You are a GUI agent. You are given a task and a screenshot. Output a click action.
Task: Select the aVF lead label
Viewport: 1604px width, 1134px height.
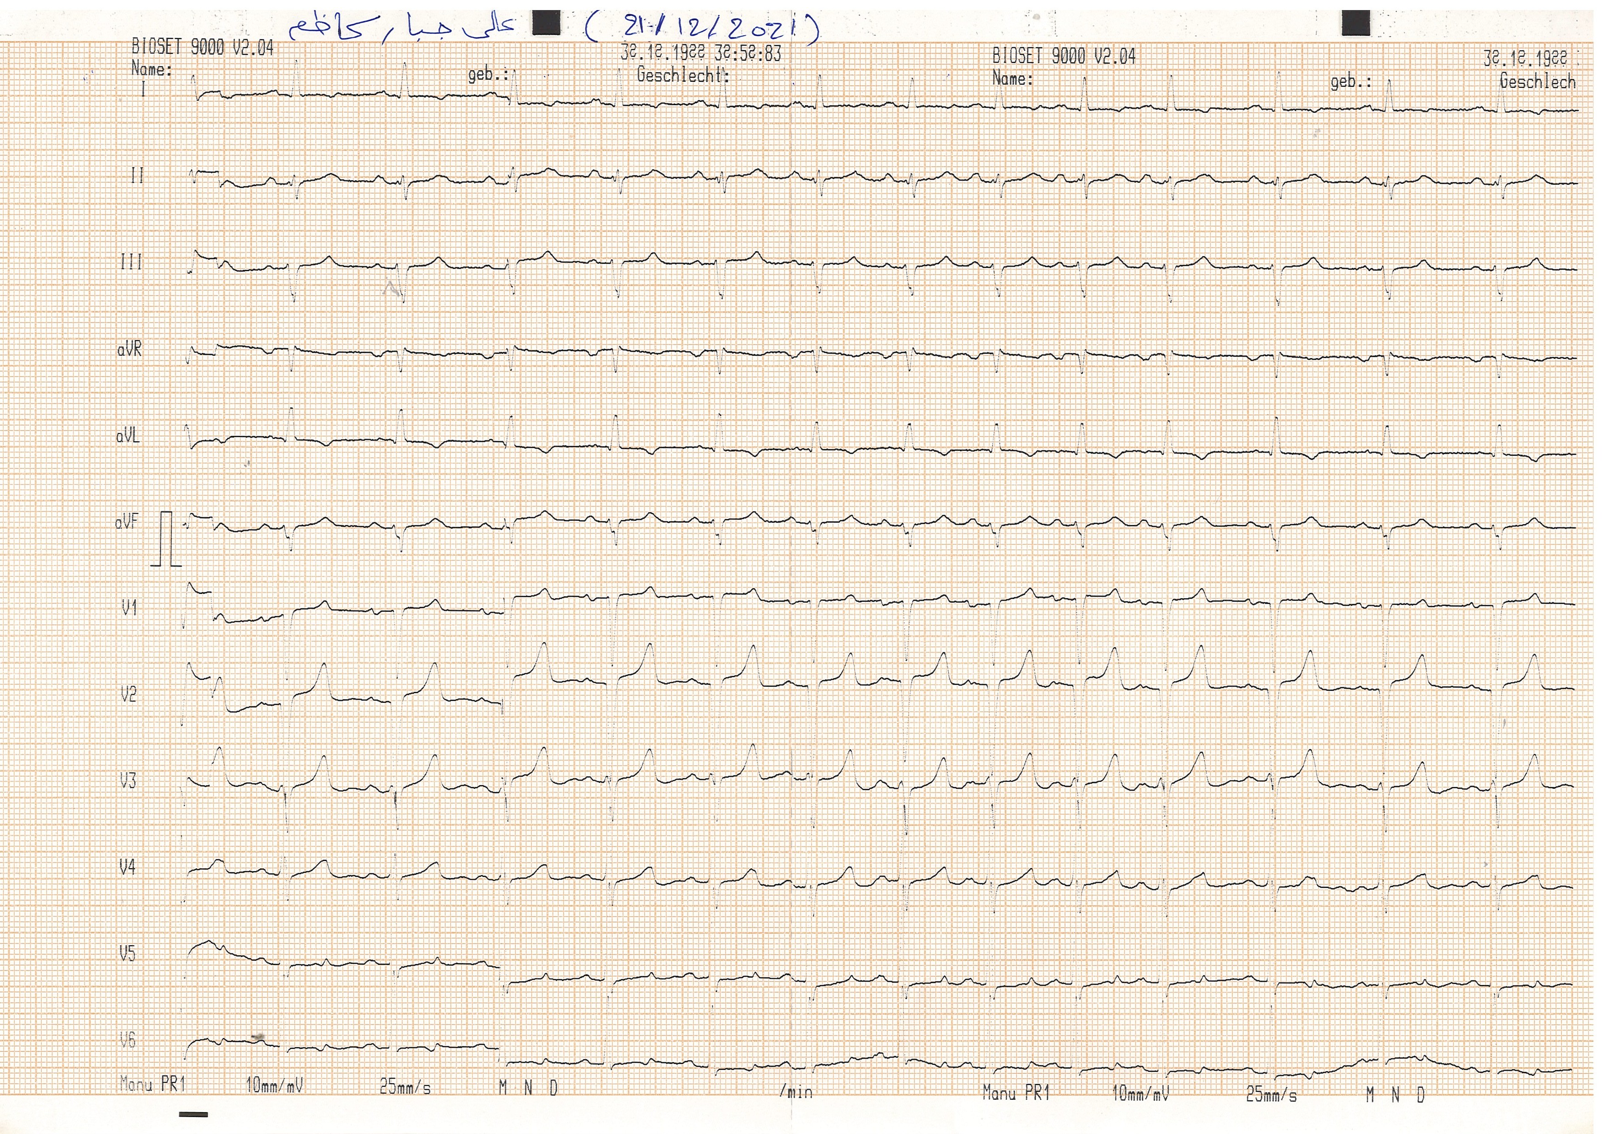pyautogui.click(x=127, y=521)
